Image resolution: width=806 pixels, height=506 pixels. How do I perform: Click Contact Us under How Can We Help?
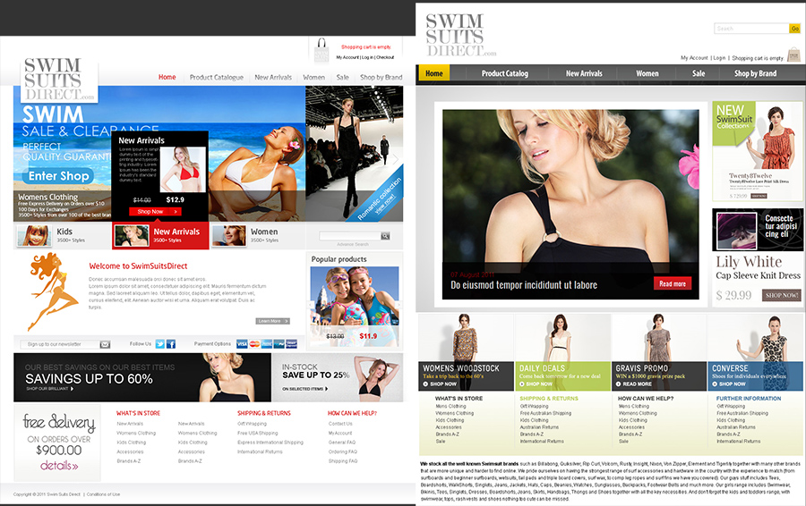coord(340,424)
